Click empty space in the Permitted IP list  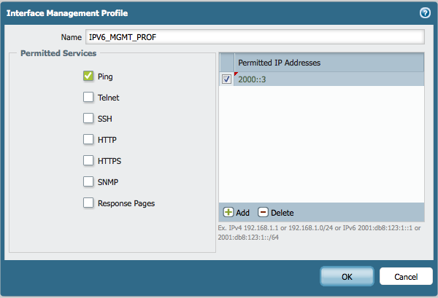click(321, 146)
